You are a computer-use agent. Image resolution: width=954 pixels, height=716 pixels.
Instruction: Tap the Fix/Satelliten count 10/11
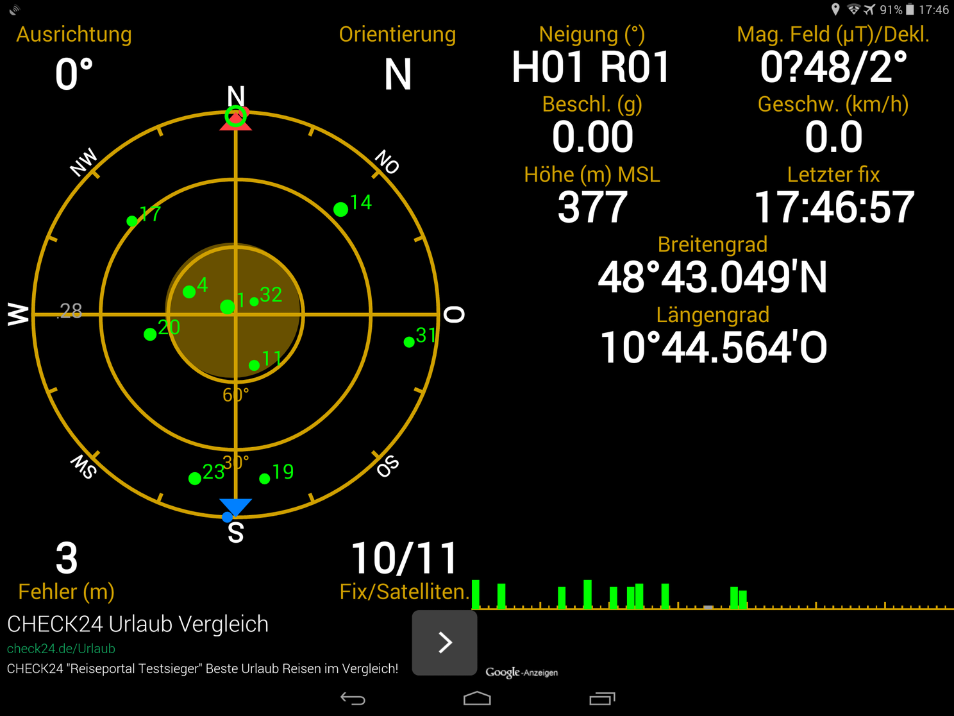tap(405, 558)
